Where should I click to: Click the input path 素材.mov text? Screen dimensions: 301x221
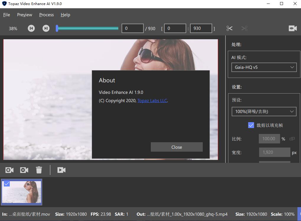(30, 214)
